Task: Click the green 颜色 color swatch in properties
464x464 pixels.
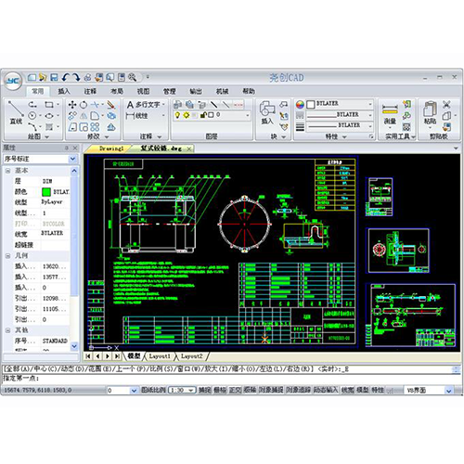Action: 46,192
